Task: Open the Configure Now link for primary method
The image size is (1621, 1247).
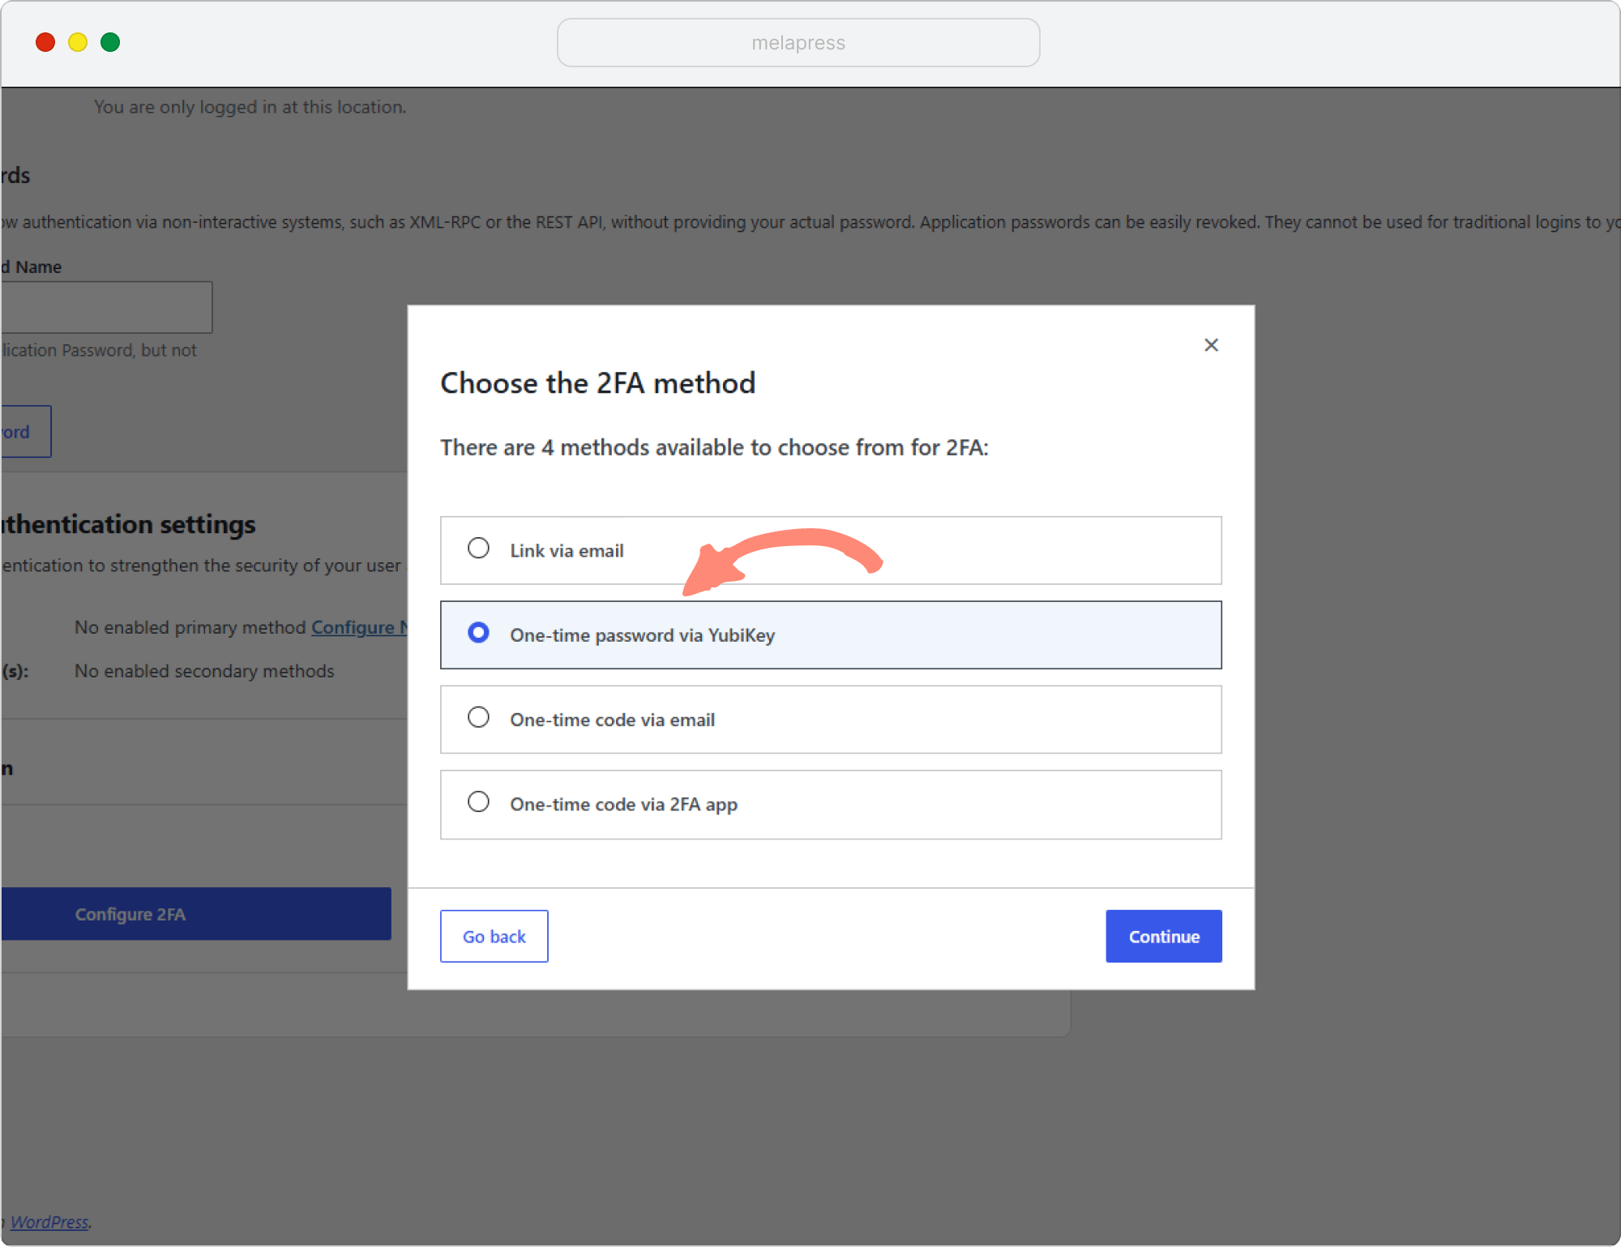Action: point(359,627)
